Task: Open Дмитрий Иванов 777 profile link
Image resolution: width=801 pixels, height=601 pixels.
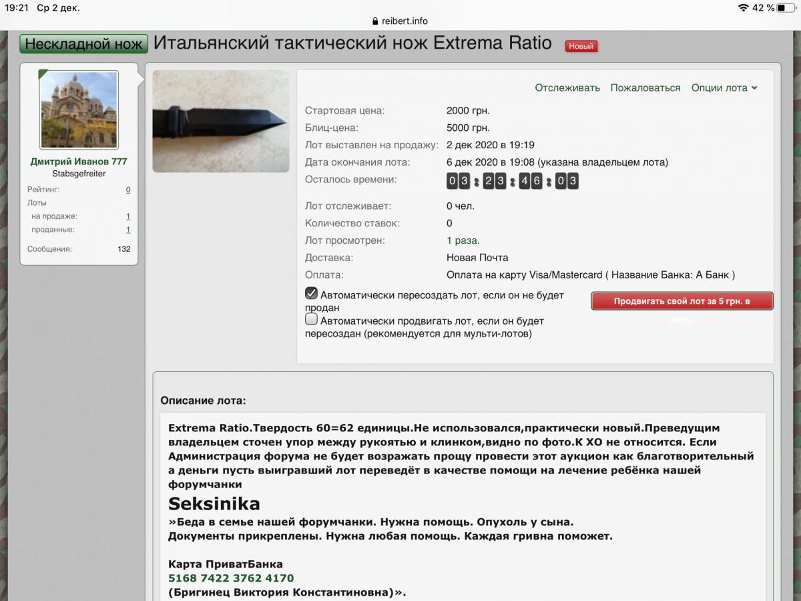Action: click(79, 162)
